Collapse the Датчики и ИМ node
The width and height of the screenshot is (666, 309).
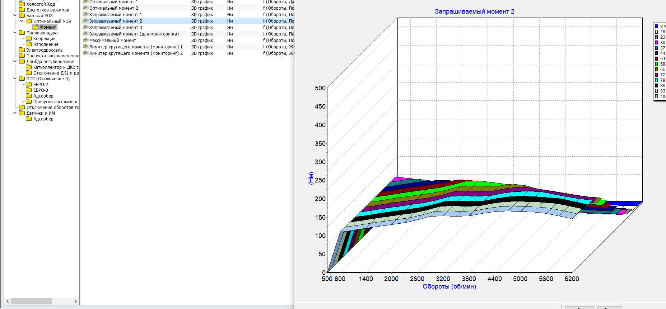pyautogui.click(x=15, y=113)
